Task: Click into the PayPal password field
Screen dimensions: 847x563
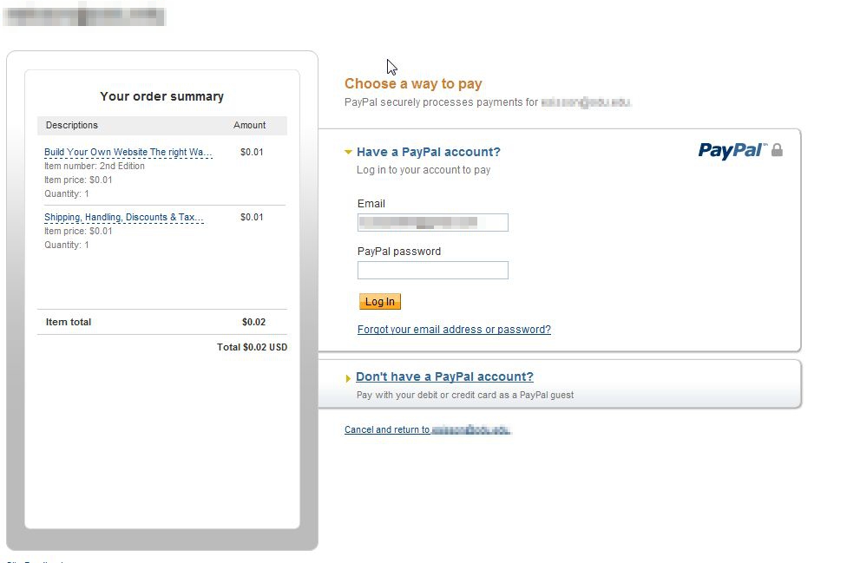Action: (x=432, y=270)
